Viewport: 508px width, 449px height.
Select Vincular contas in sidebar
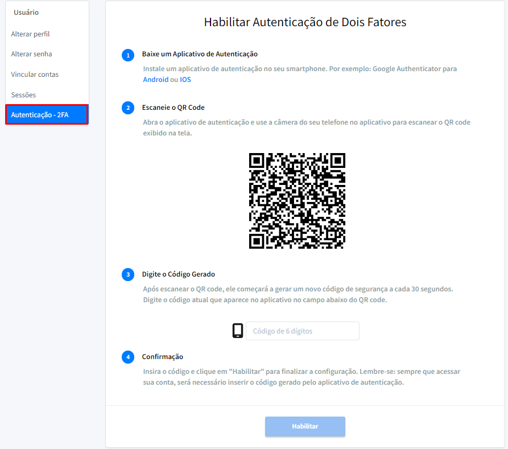(35, 74)
